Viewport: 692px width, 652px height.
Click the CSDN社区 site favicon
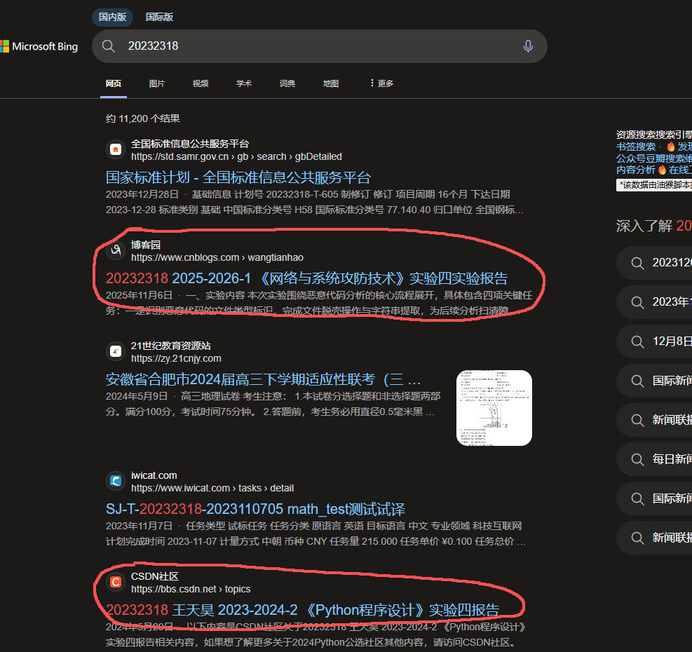pos(115,582)
